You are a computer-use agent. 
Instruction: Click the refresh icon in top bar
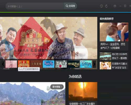pos(106,6)
